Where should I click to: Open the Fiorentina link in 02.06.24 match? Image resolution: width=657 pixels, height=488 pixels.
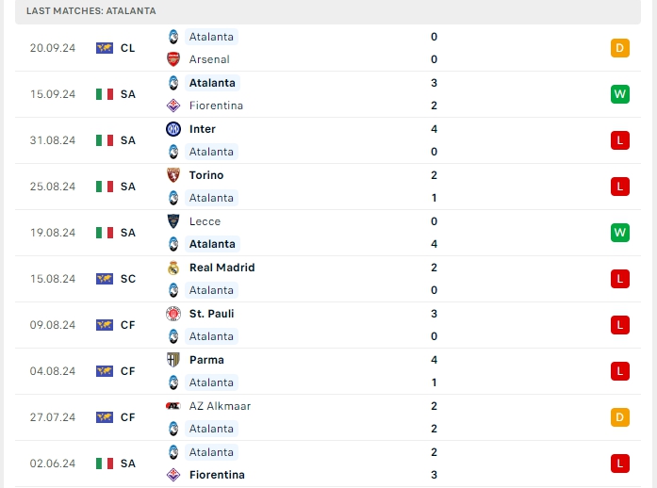point(216,475)
